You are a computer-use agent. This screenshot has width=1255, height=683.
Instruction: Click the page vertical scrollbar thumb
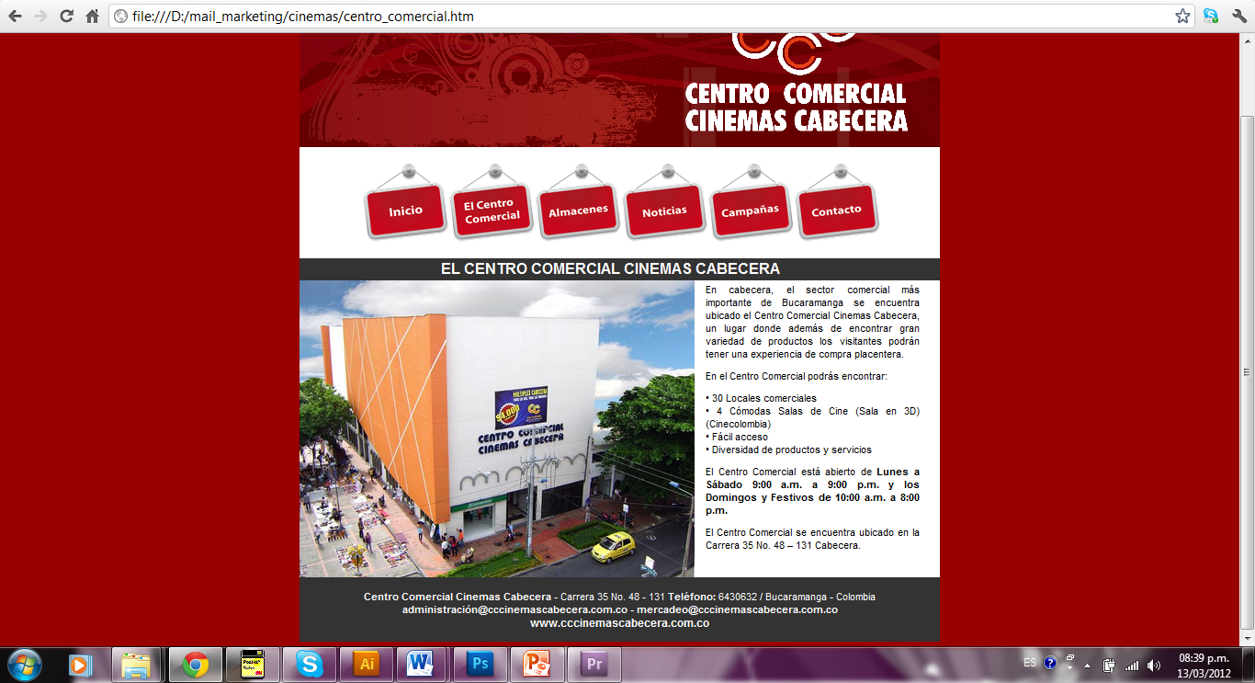pyautogui.click(x=1247, y=372)
